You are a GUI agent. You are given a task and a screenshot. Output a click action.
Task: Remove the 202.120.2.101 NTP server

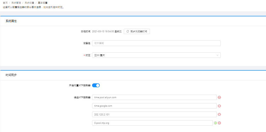tap(219, 114)
